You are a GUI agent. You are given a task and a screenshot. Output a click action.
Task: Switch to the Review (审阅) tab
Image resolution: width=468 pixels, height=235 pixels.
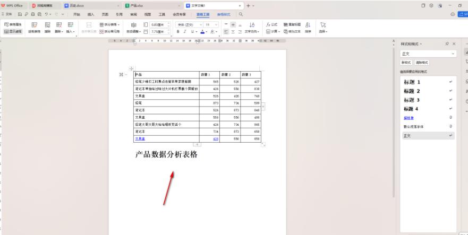coord(133,14)
